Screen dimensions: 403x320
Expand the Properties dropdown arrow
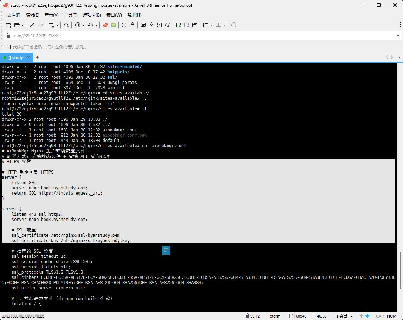coord(57,25)
